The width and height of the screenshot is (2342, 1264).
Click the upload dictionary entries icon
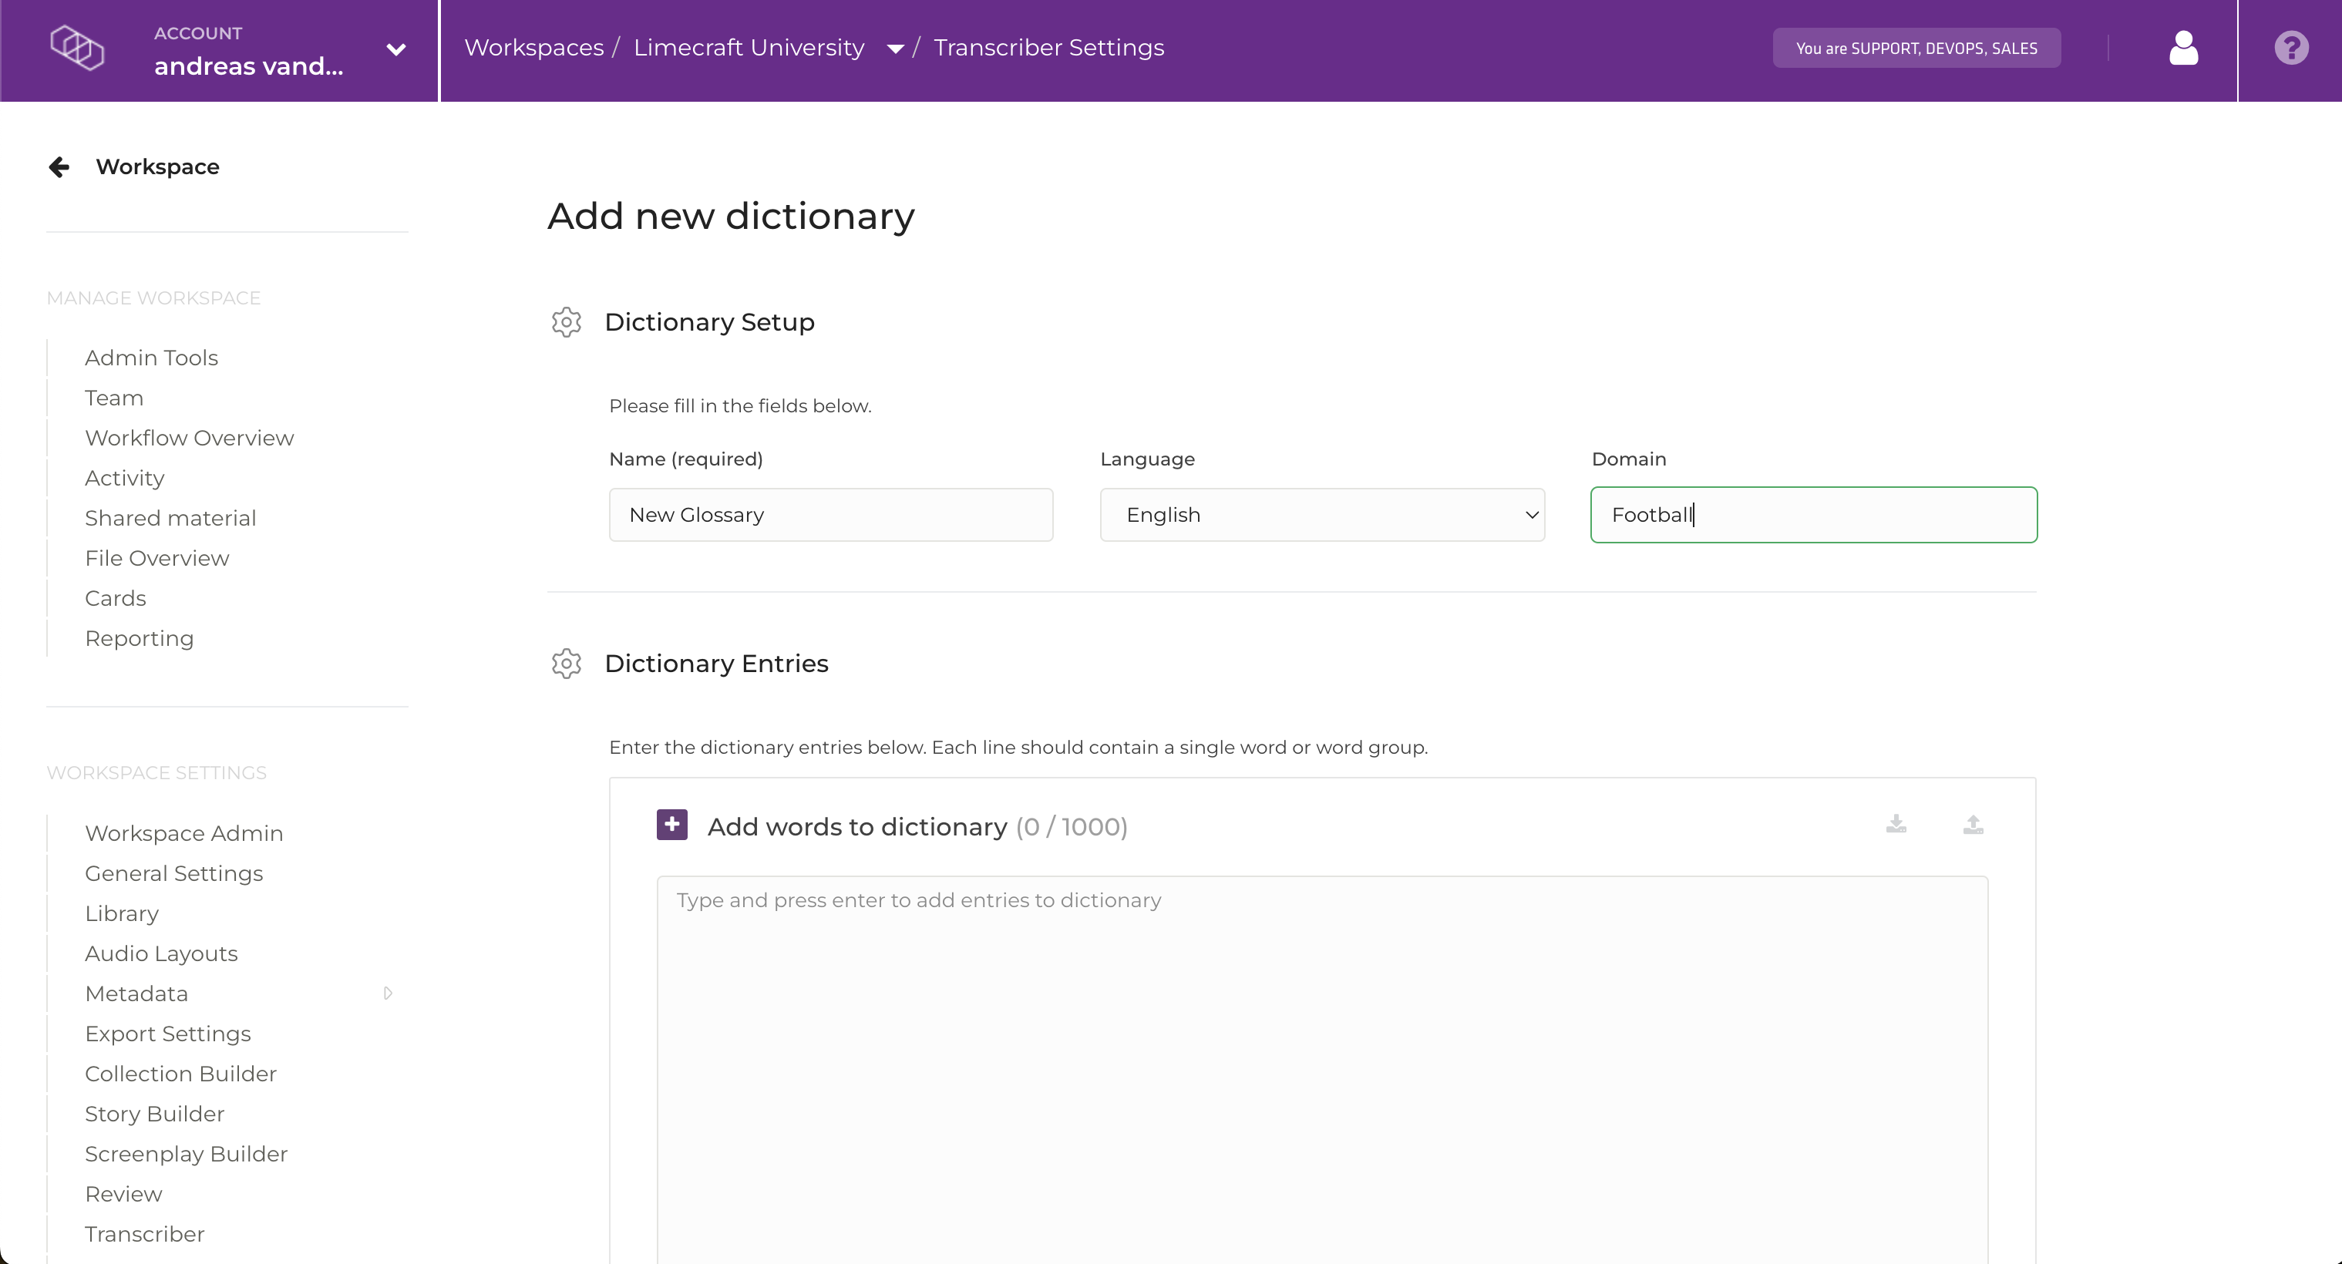coord(1973,824)
